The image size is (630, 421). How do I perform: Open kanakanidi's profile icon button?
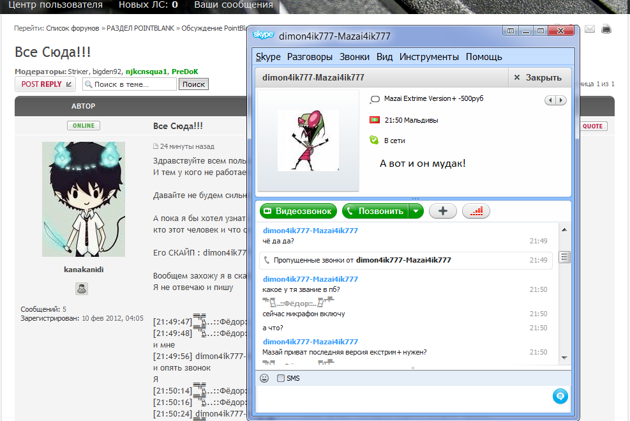(82, 288)
